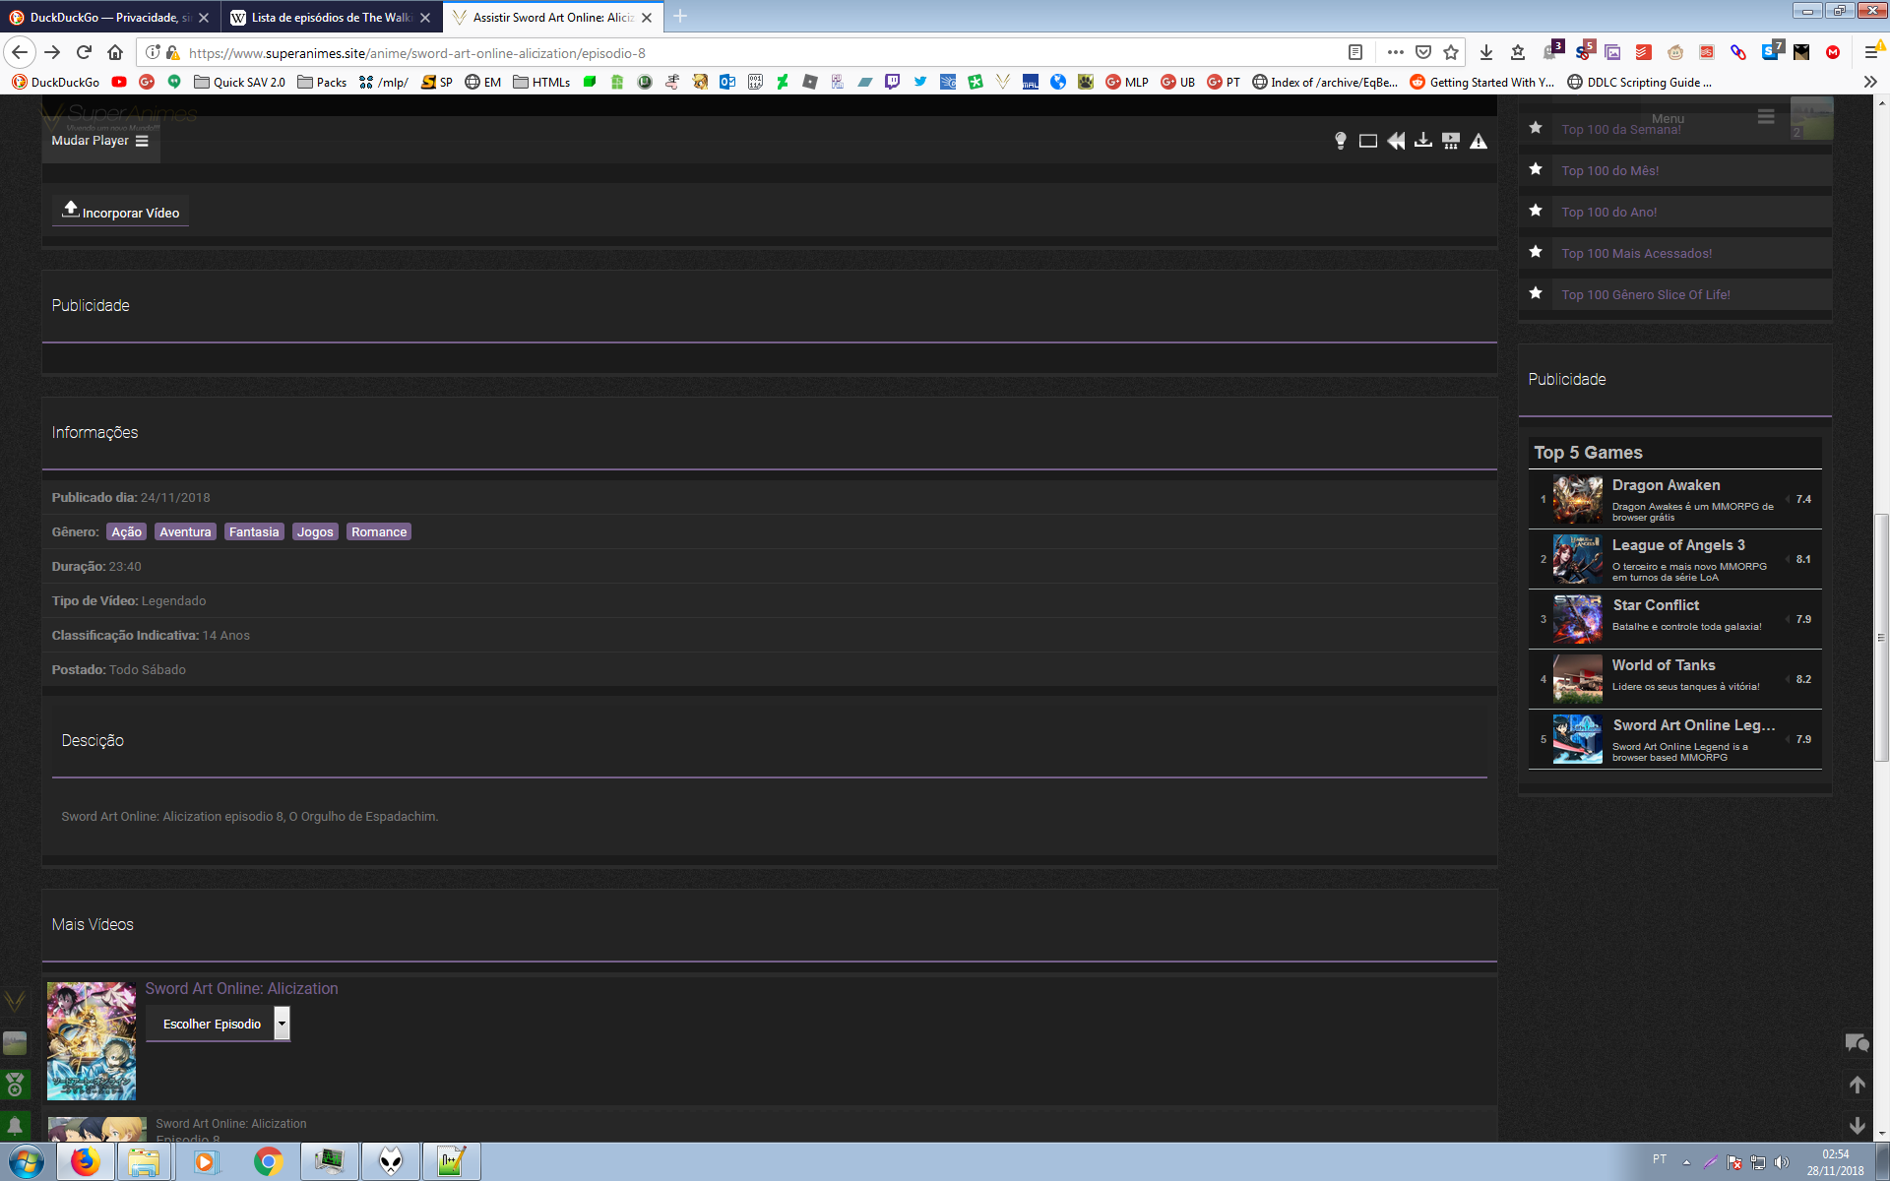Click the watch-together screen icon
Screen dimensions: 1890x1181
(1450, 141)
